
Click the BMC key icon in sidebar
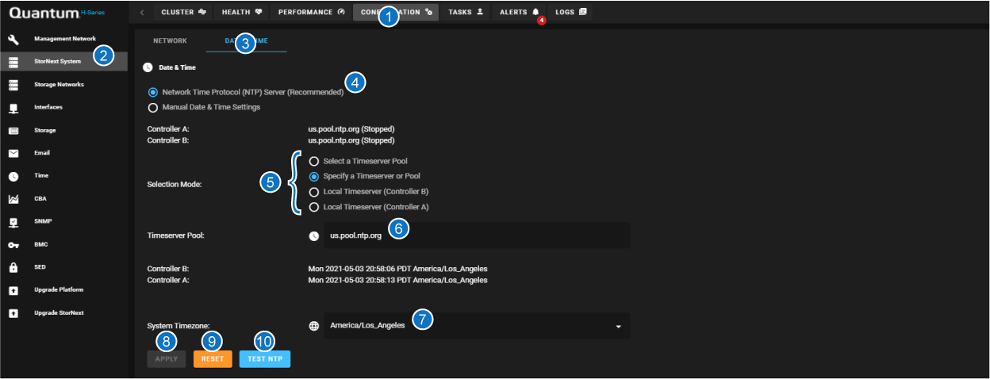click(x=13, y=245)
